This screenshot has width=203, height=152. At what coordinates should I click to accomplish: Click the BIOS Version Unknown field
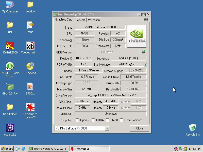point(107,52)
